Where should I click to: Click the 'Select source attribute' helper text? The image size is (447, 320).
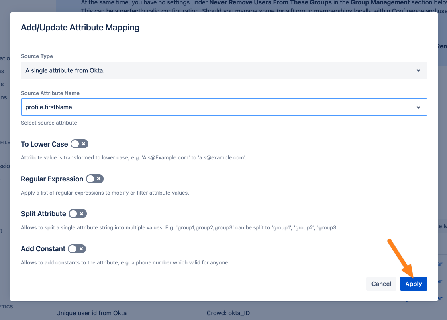coord(49,123)
